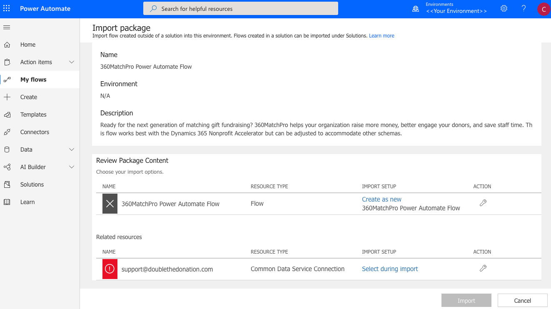Click the Create as new link
Image resolution: width=551 pixels, height=309 pixels.
coord(381,199)
